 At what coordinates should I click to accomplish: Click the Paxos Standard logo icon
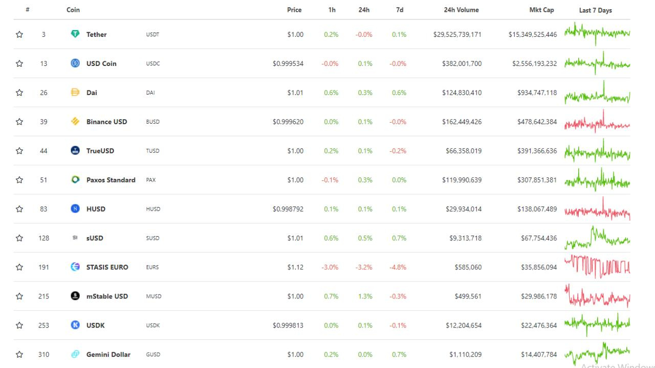75,180
